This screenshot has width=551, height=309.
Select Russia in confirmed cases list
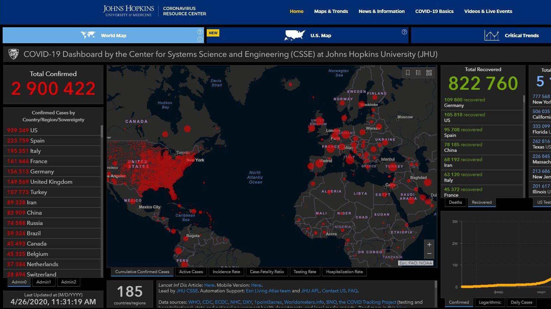click(52, 223)
